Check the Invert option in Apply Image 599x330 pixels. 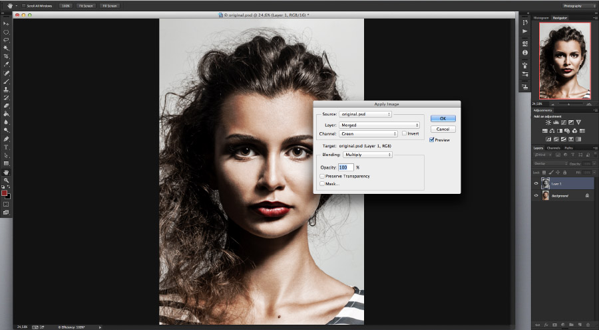pos(404,133)
